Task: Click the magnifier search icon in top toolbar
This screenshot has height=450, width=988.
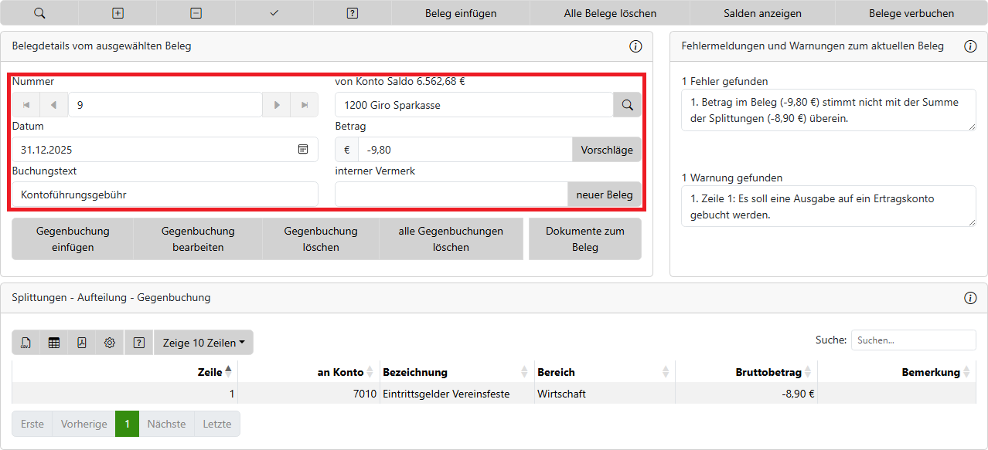Action: point(39,13)
